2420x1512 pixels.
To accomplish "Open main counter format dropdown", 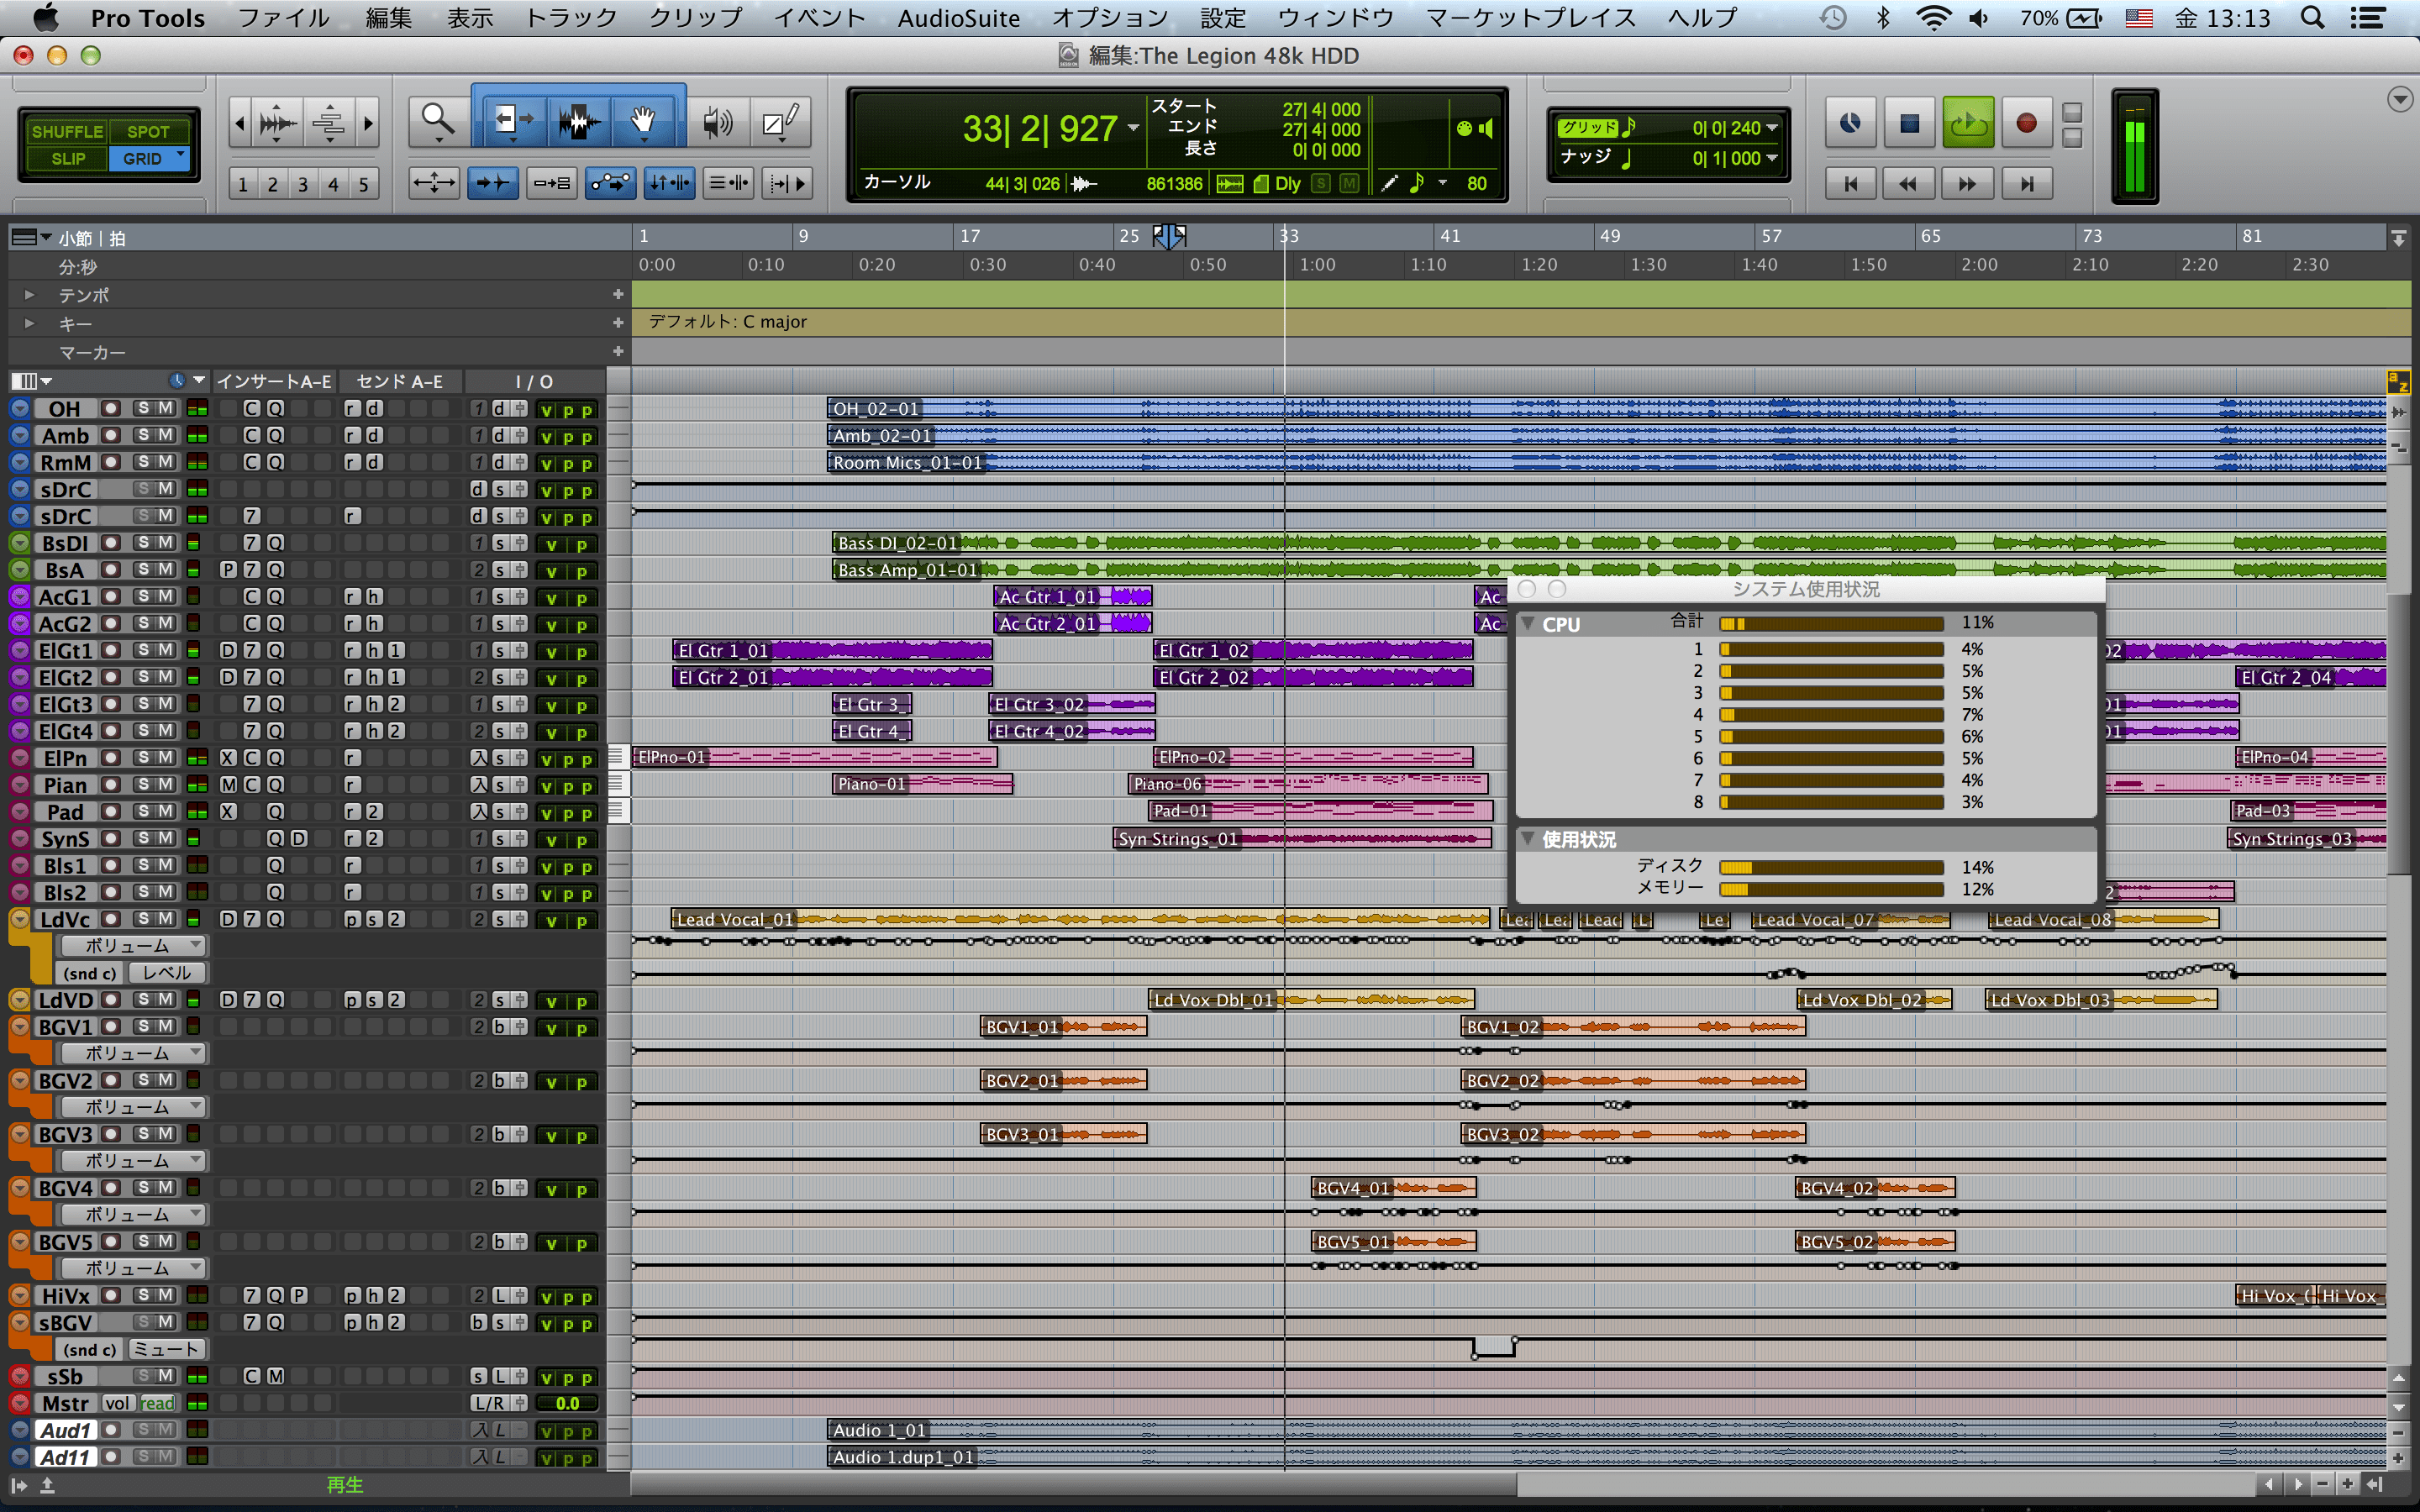I will pos(1133,128).
